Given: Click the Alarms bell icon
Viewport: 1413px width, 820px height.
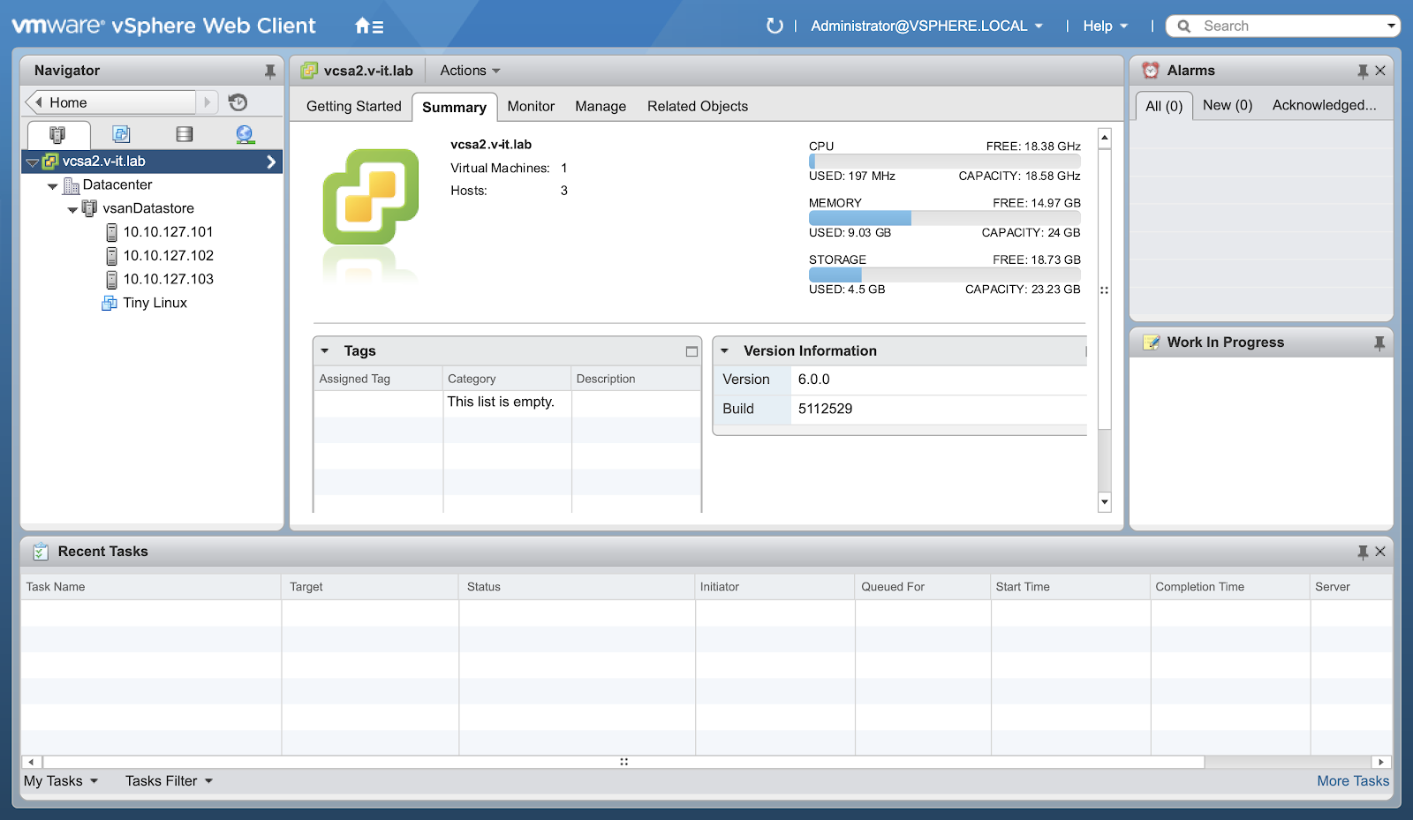Looking at the screenshot, I should click(x=1150, y=71).
